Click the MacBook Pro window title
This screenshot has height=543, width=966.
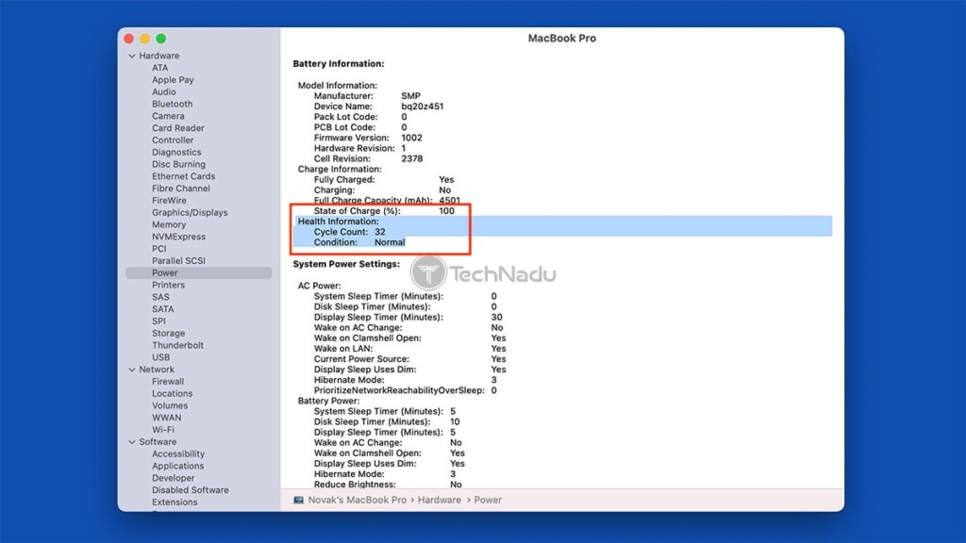[562, 38]
